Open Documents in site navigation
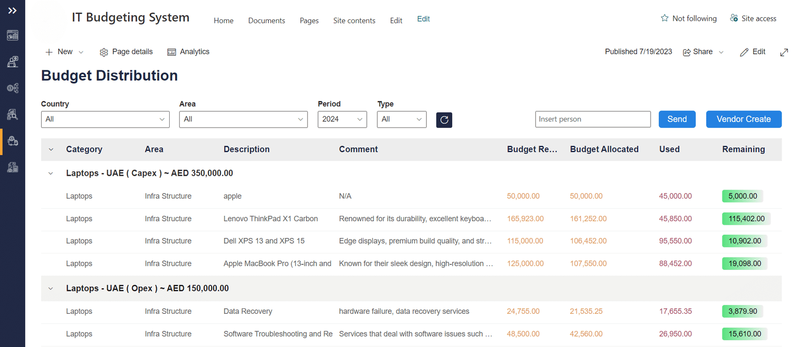The image size is (794, 347). point(266,20)
